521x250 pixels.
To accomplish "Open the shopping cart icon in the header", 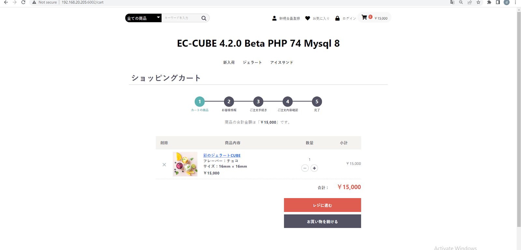I will pyautogui.click(x=364, y=17).
